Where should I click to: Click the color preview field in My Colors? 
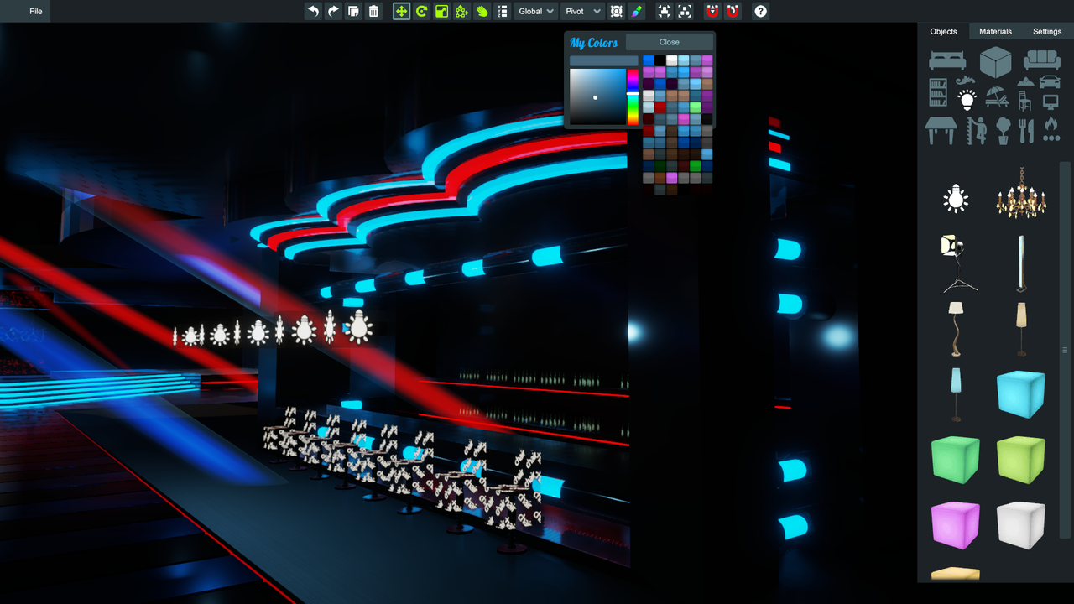click(603, 61)
